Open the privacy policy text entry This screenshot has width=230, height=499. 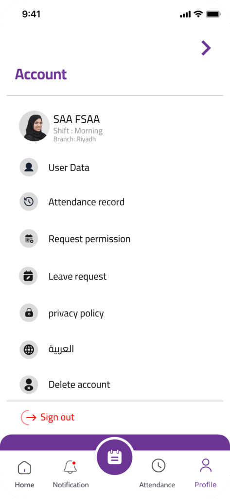(76, 313)
